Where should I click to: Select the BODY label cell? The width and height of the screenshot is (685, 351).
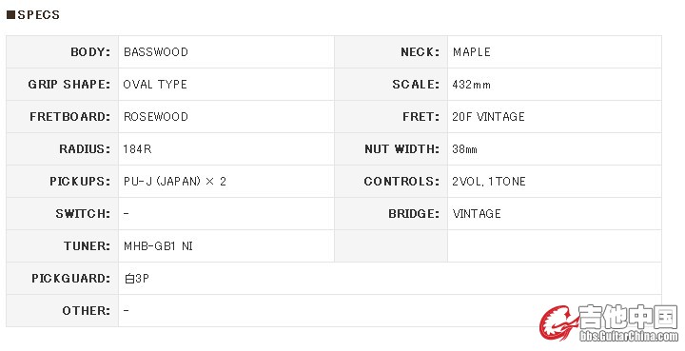pos(63,52)
